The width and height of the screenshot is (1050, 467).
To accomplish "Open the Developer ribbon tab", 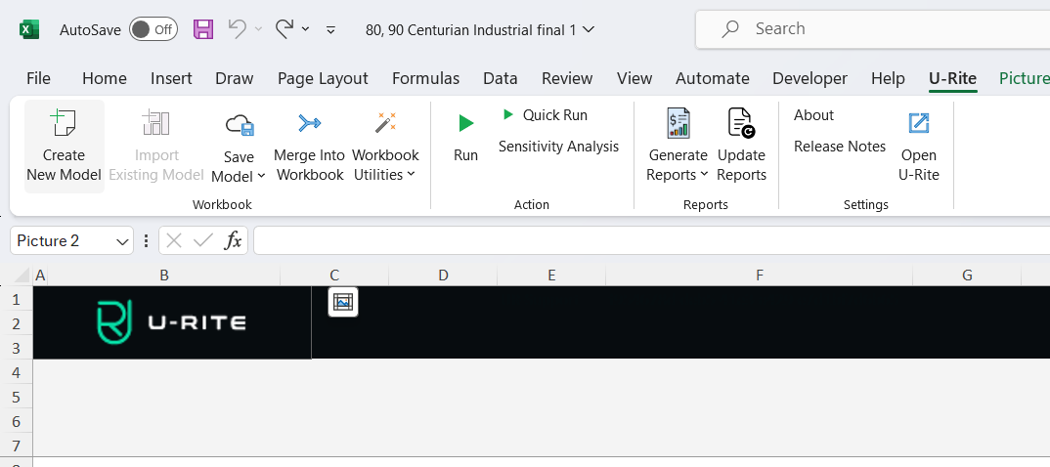I will point(809,78).
